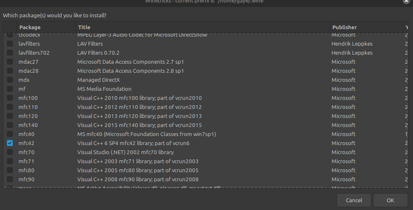Viewport: 413px width, 210px height.
Task: Select the mdx checkbox
Action: pyautogui.click(x=10, y=80)
